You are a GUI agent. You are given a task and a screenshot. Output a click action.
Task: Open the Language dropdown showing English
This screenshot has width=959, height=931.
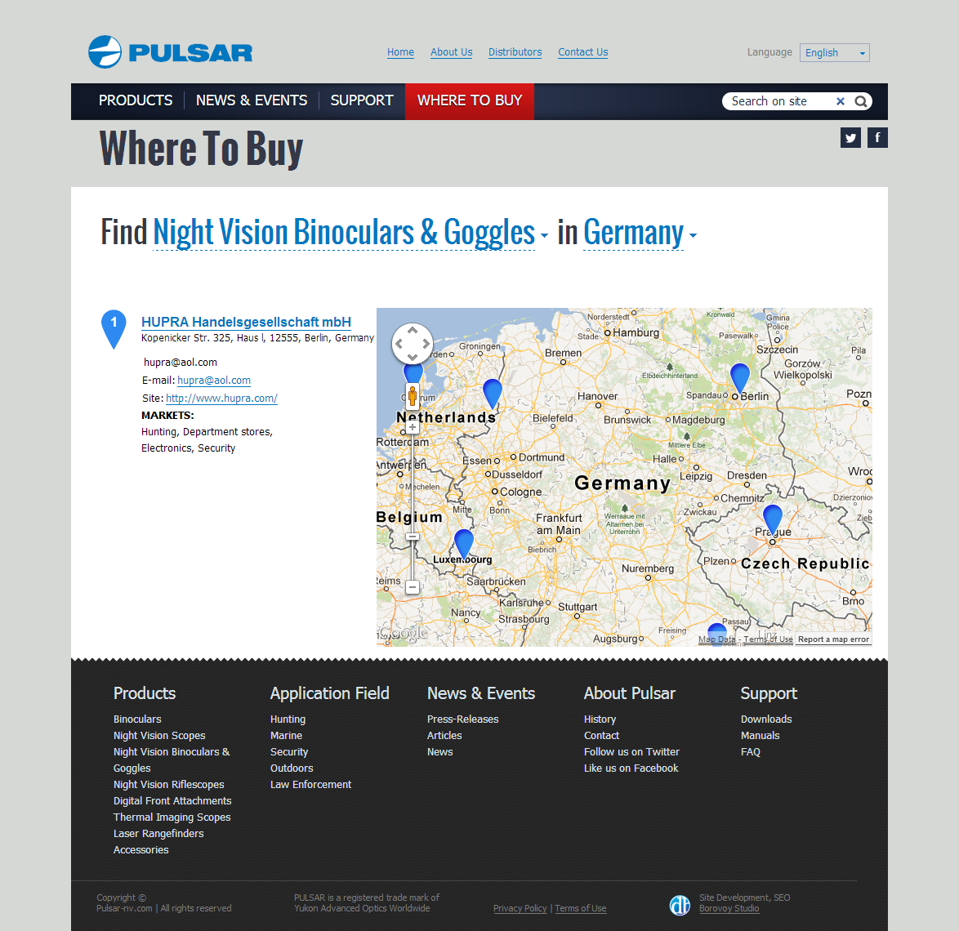tap(834, 52)
